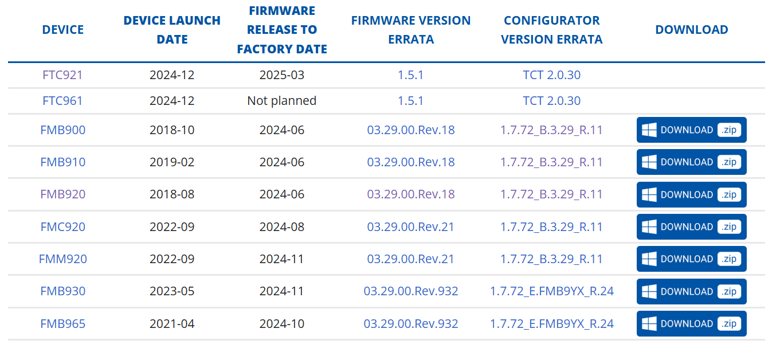Click .zip badge on FMB900 download button
The image size is (780, 348).
point(730,130)
